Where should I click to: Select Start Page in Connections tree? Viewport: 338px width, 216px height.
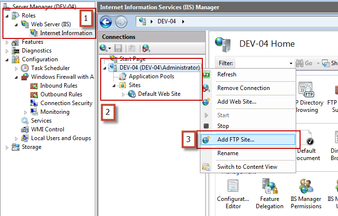pyautogui.click(x=132, y=59)
